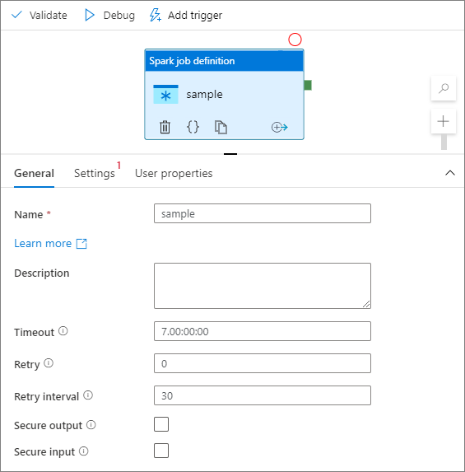This screenshot has height=472, width=465.
Task: Show Timeout info tooltip icon
Action: pyautogui.click(x=63, y=331)
